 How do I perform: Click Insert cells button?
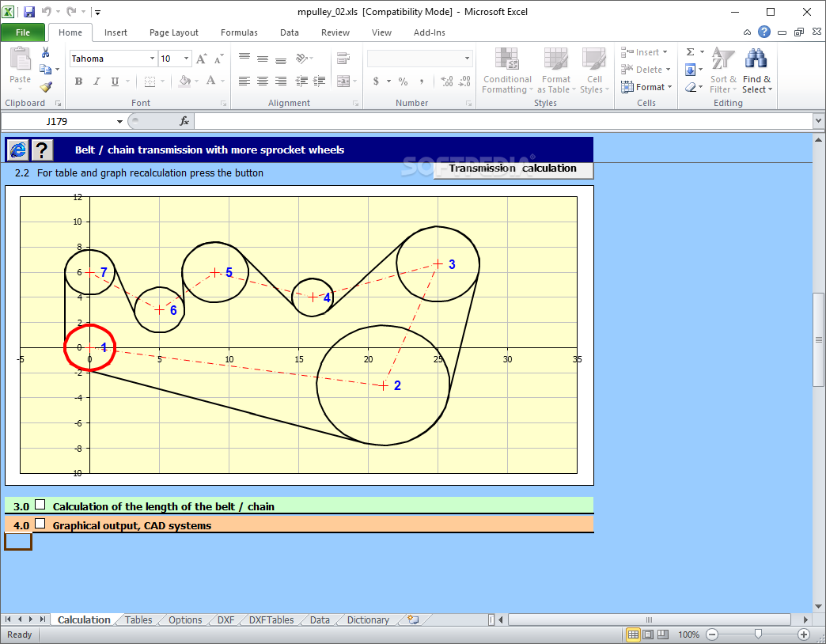(644, 52)
